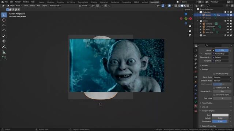Toggle render visibility of Anakin
Screen dimensions: 234x131
[x=231, y=15]
